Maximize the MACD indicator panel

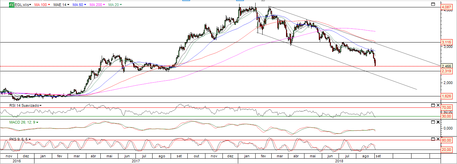point(433,122)
